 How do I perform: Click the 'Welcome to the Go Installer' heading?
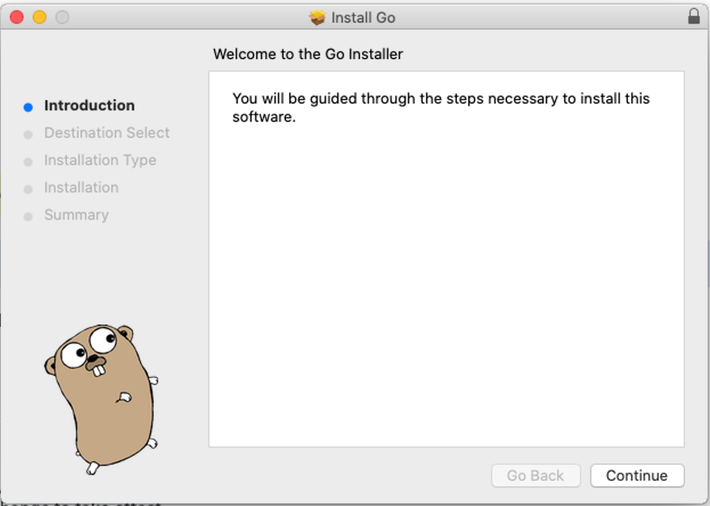click(x=308, y=54)
